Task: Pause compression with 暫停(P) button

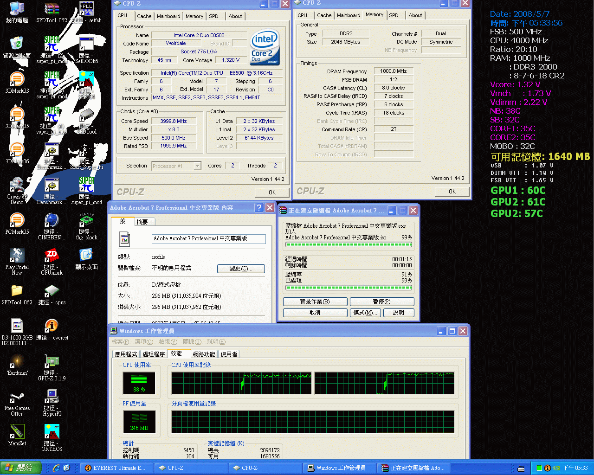Action: point(382,302)
